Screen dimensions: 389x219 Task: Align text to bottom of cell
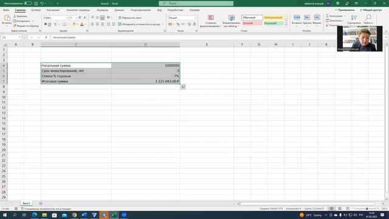(x=102, y=18)
